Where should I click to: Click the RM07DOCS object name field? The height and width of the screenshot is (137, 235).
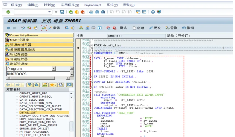point(38,74)
